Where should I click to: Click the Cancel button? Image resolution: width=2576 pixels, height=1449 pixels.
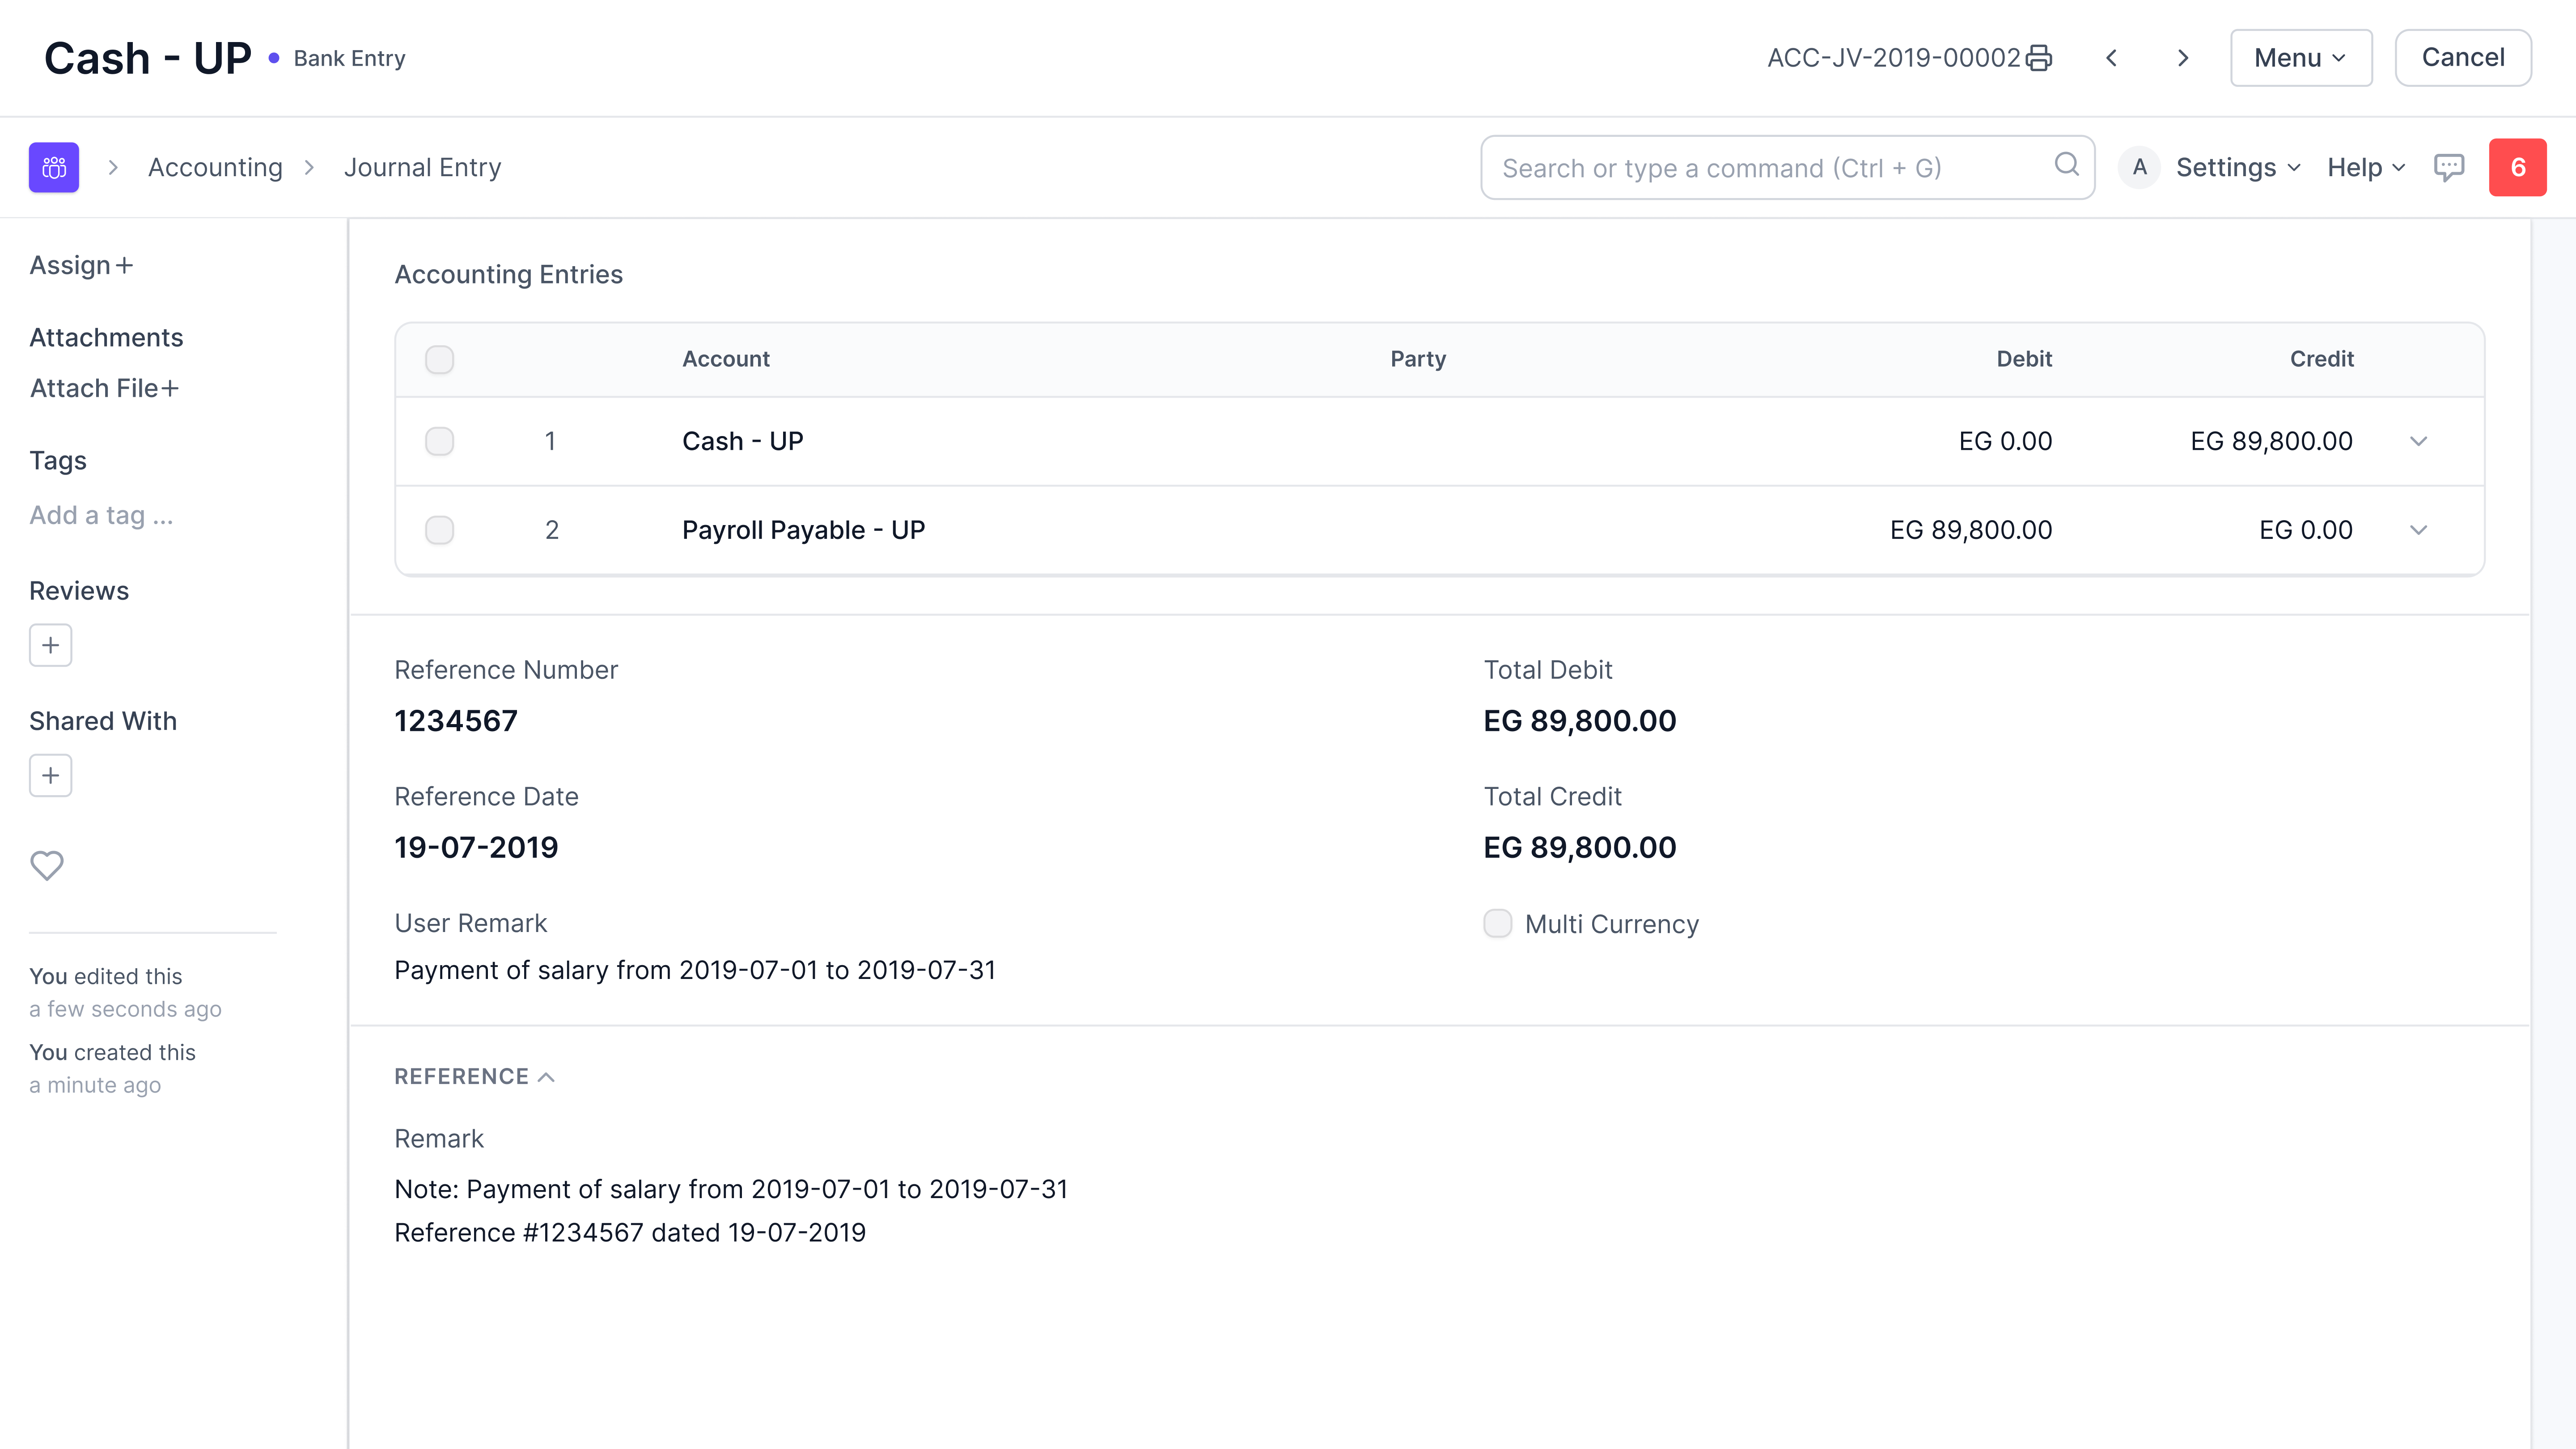pyautogui.click(x=2462, y=57)
